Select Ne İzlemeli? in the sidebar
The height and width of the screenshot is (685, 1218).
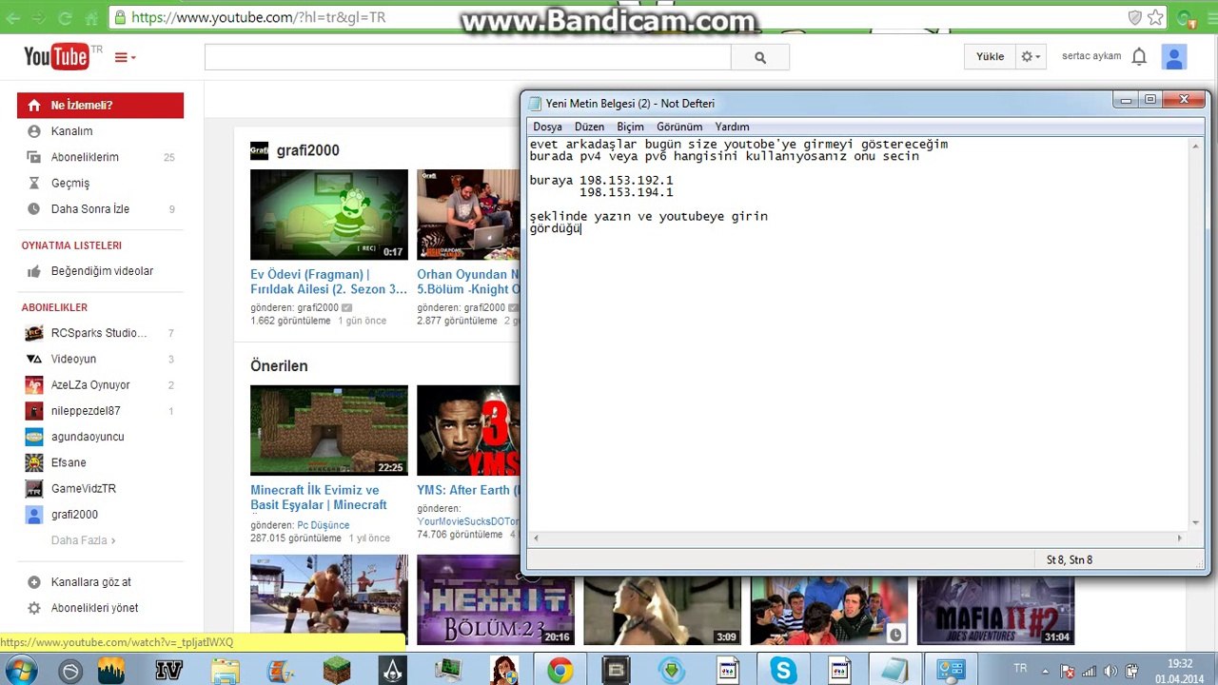(100, 106)
